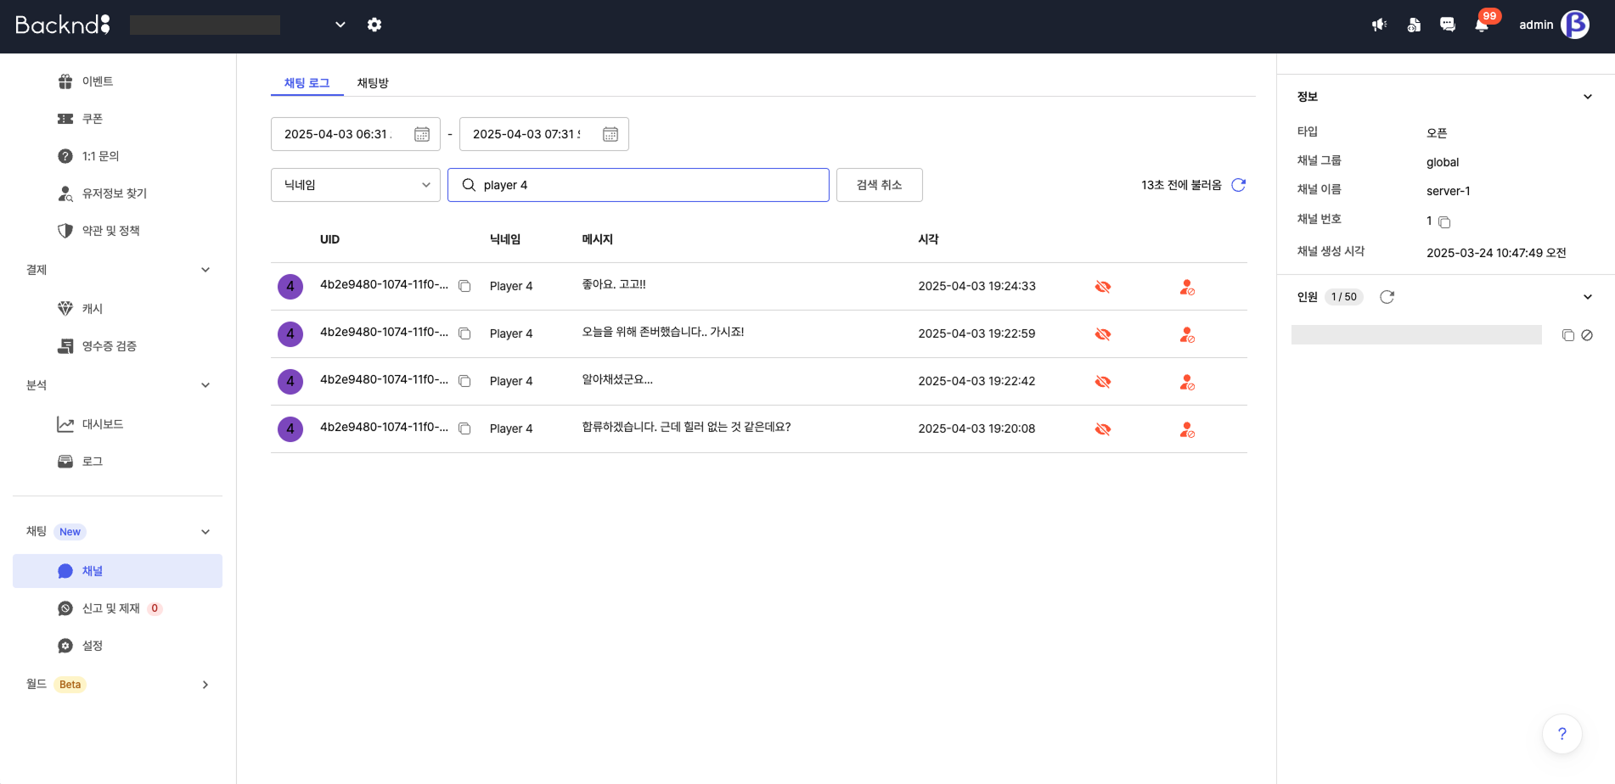Click the start datetime field 2025-04-03 06:31
The width and height of the screenshot is (1615, 784).
(356, 134)
